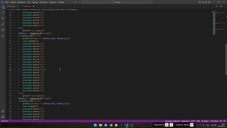Open the Справка menu
227x128 pixels.
tap(61, 2)
